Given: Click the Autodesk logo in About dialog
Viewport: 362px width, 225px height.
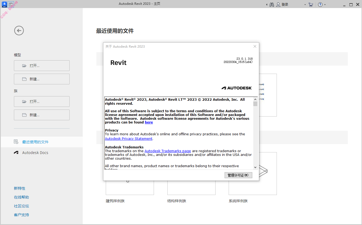Looking at the screenshot, I should point(237,88).
